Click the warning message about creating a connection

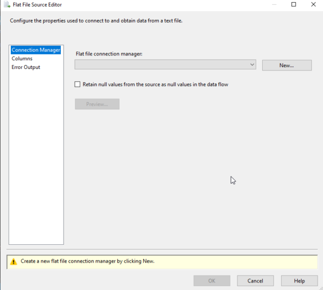[x=88, y=261]
